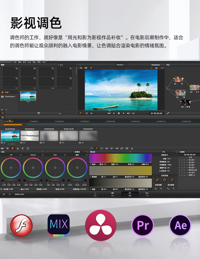Click the Gain color wheel center
This screenshot has width=200, height=259.
(55, 168)
